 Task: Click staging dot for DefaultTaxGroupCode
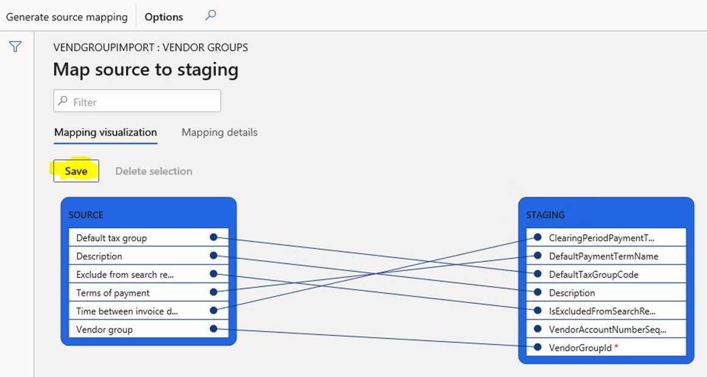tap(537, 274)
